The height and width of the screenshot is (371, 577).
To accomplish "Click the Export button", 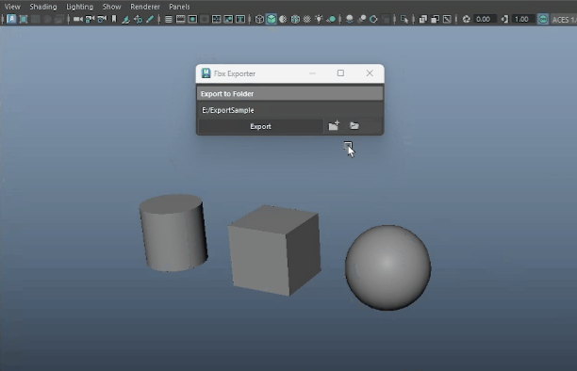I will click(x=260, y=126).
